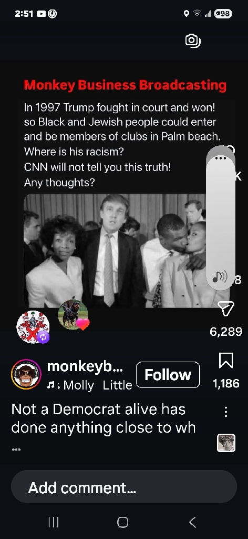Expand the truncated caption ellipsis

16,450
